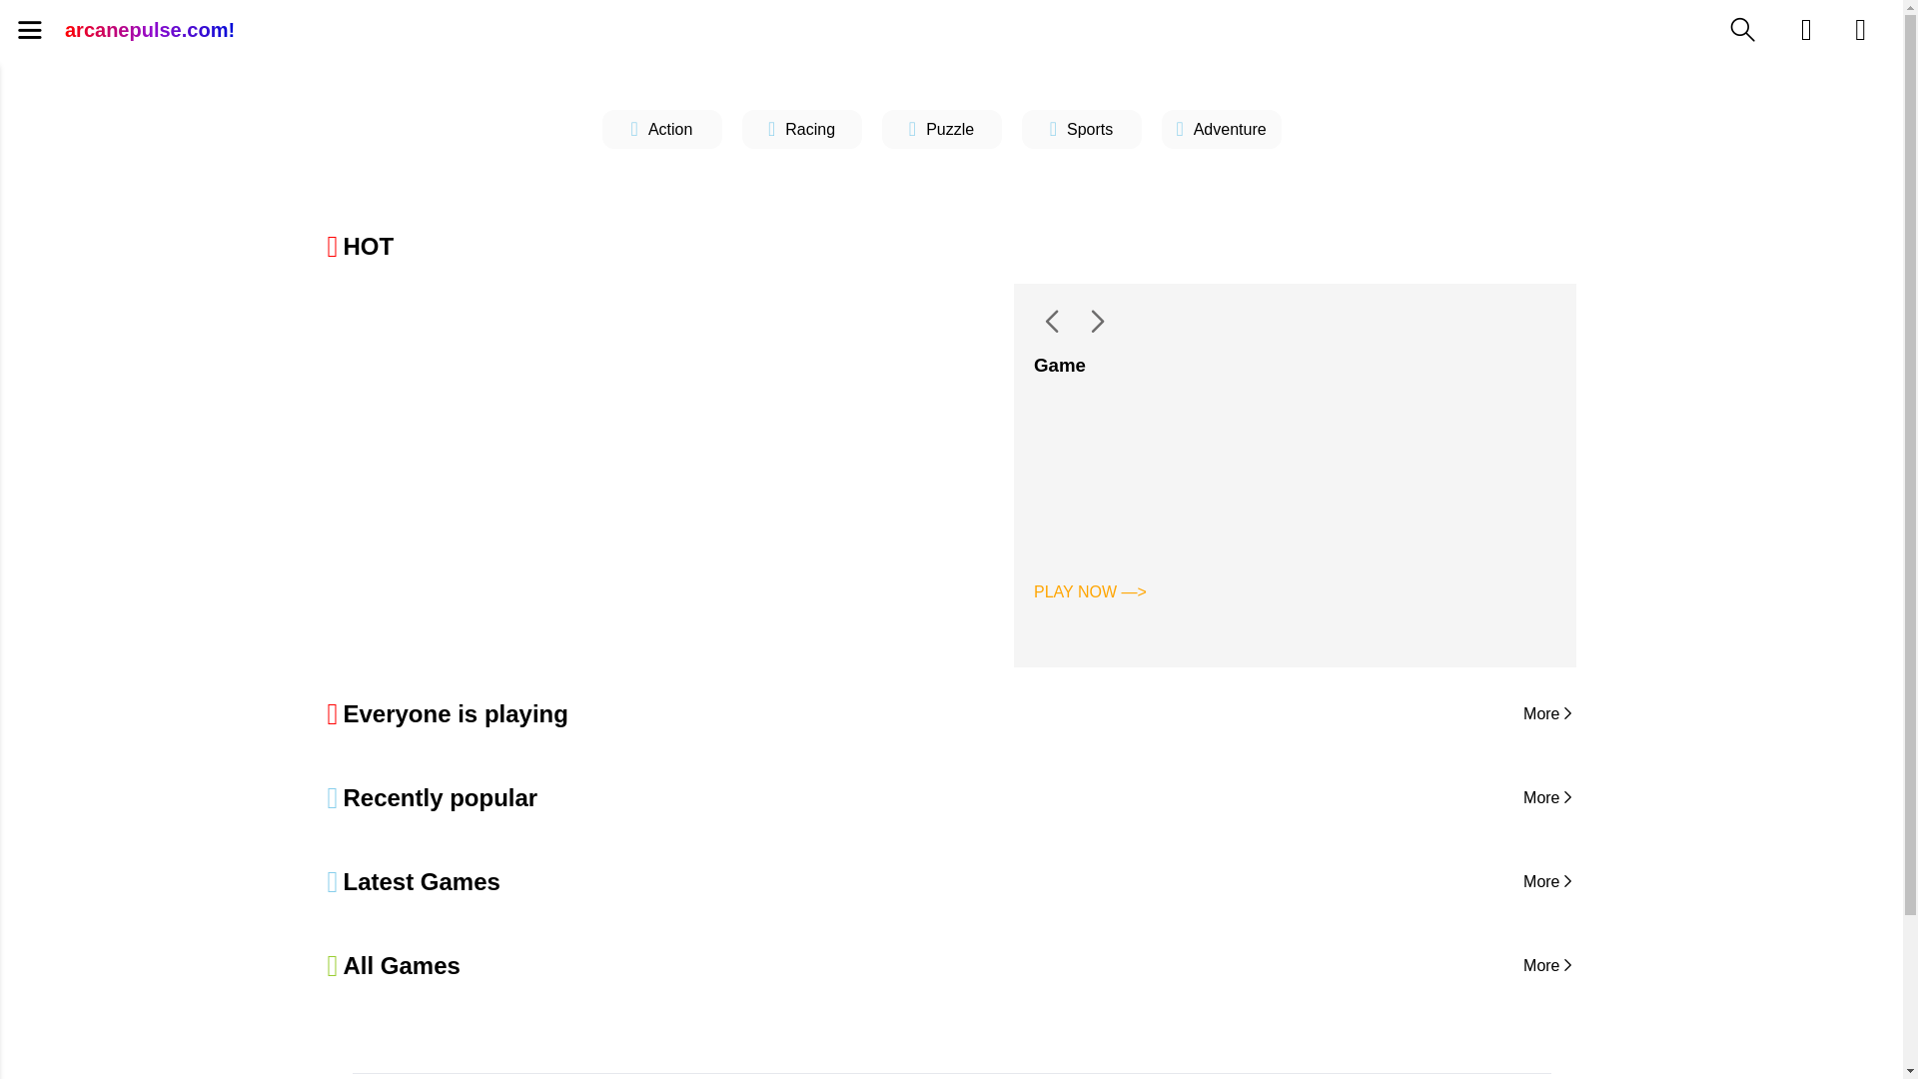This screenshot has width=1918, height=1079.
Task: Select the Puzzle category
Action: (x=941, y=130)
